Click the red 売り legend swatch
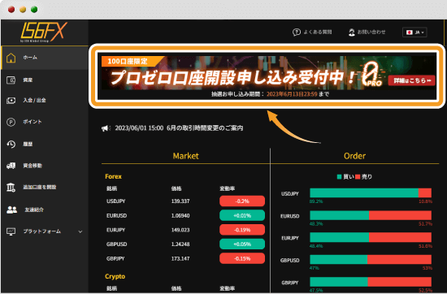Screen dimensions: 447x294 358,177
